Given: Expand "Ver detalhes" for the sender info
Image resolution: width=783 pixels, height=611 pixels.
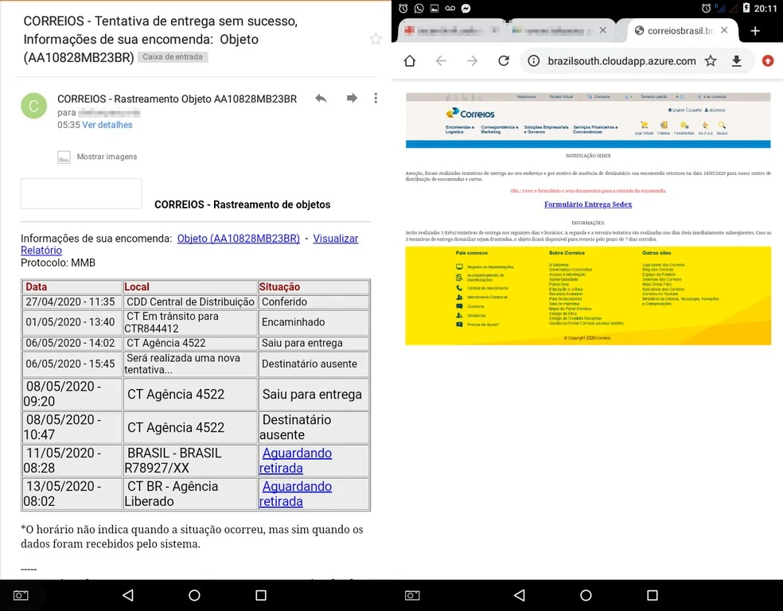Looking at the screenshot, I should [107, 125].
